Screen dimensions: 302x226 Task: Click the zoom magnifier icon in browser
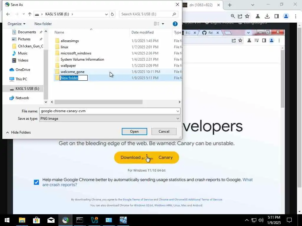233,16
